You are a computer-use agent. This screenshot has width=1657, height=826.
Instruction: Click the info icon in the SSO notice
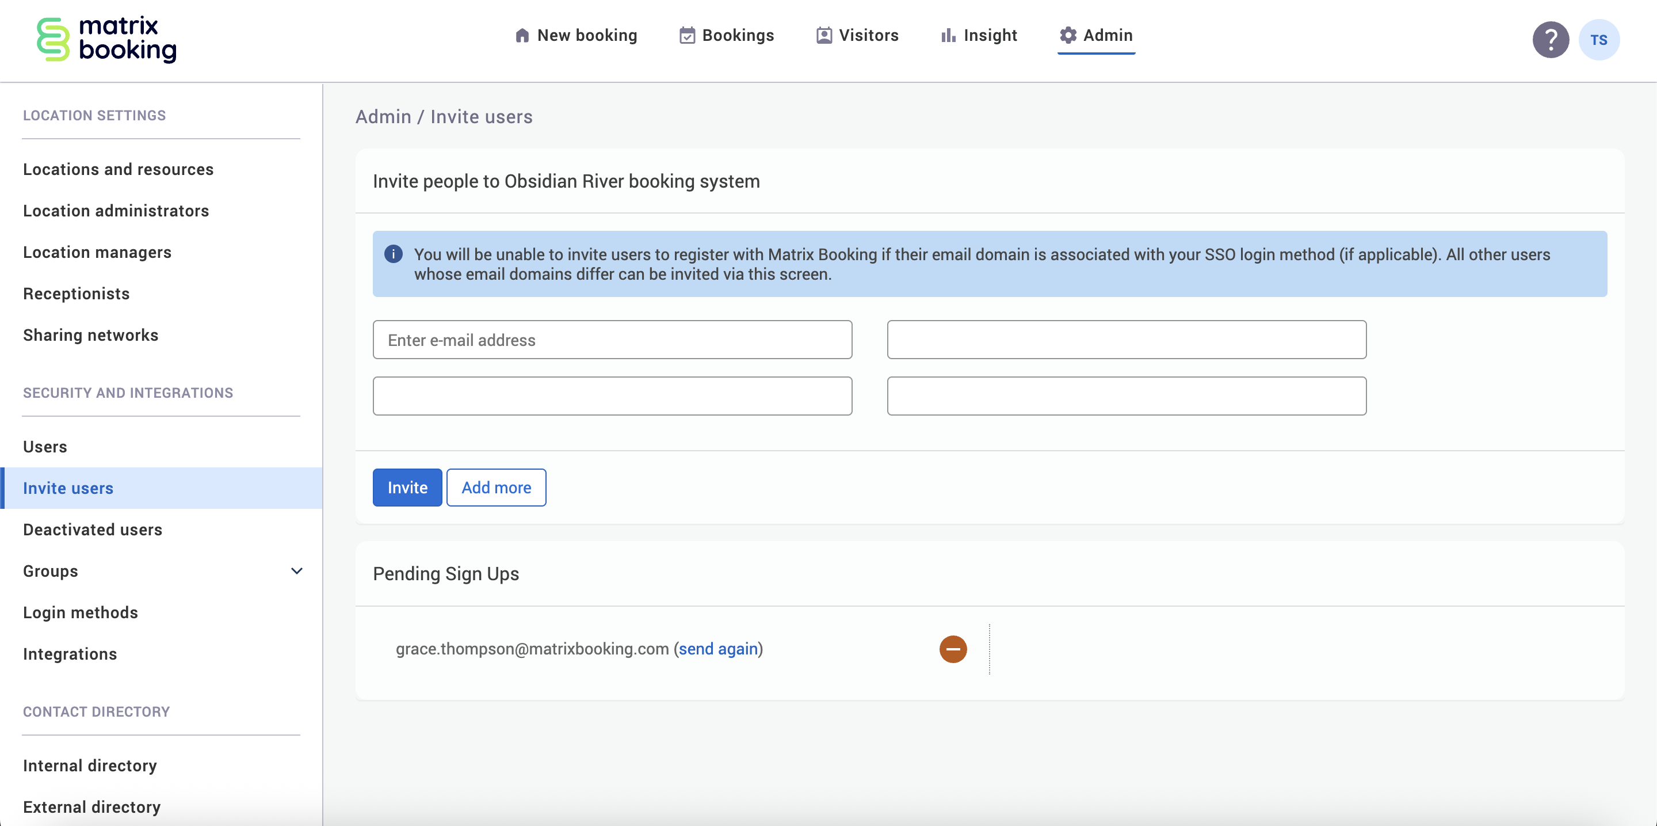[393, 253]
